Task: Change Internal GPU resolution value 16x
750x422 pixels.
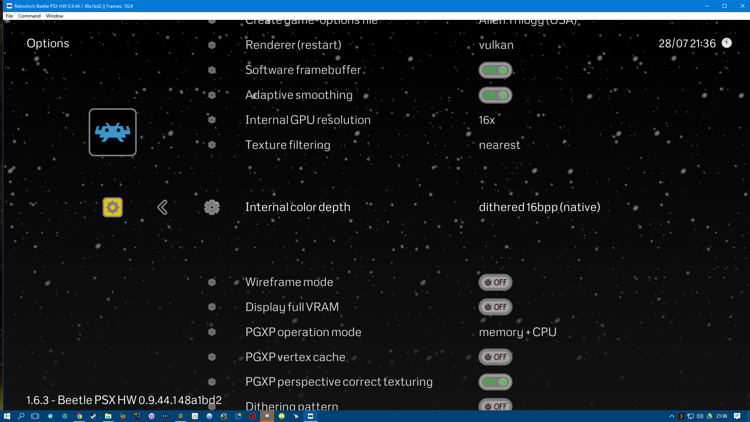Action: 487,120
